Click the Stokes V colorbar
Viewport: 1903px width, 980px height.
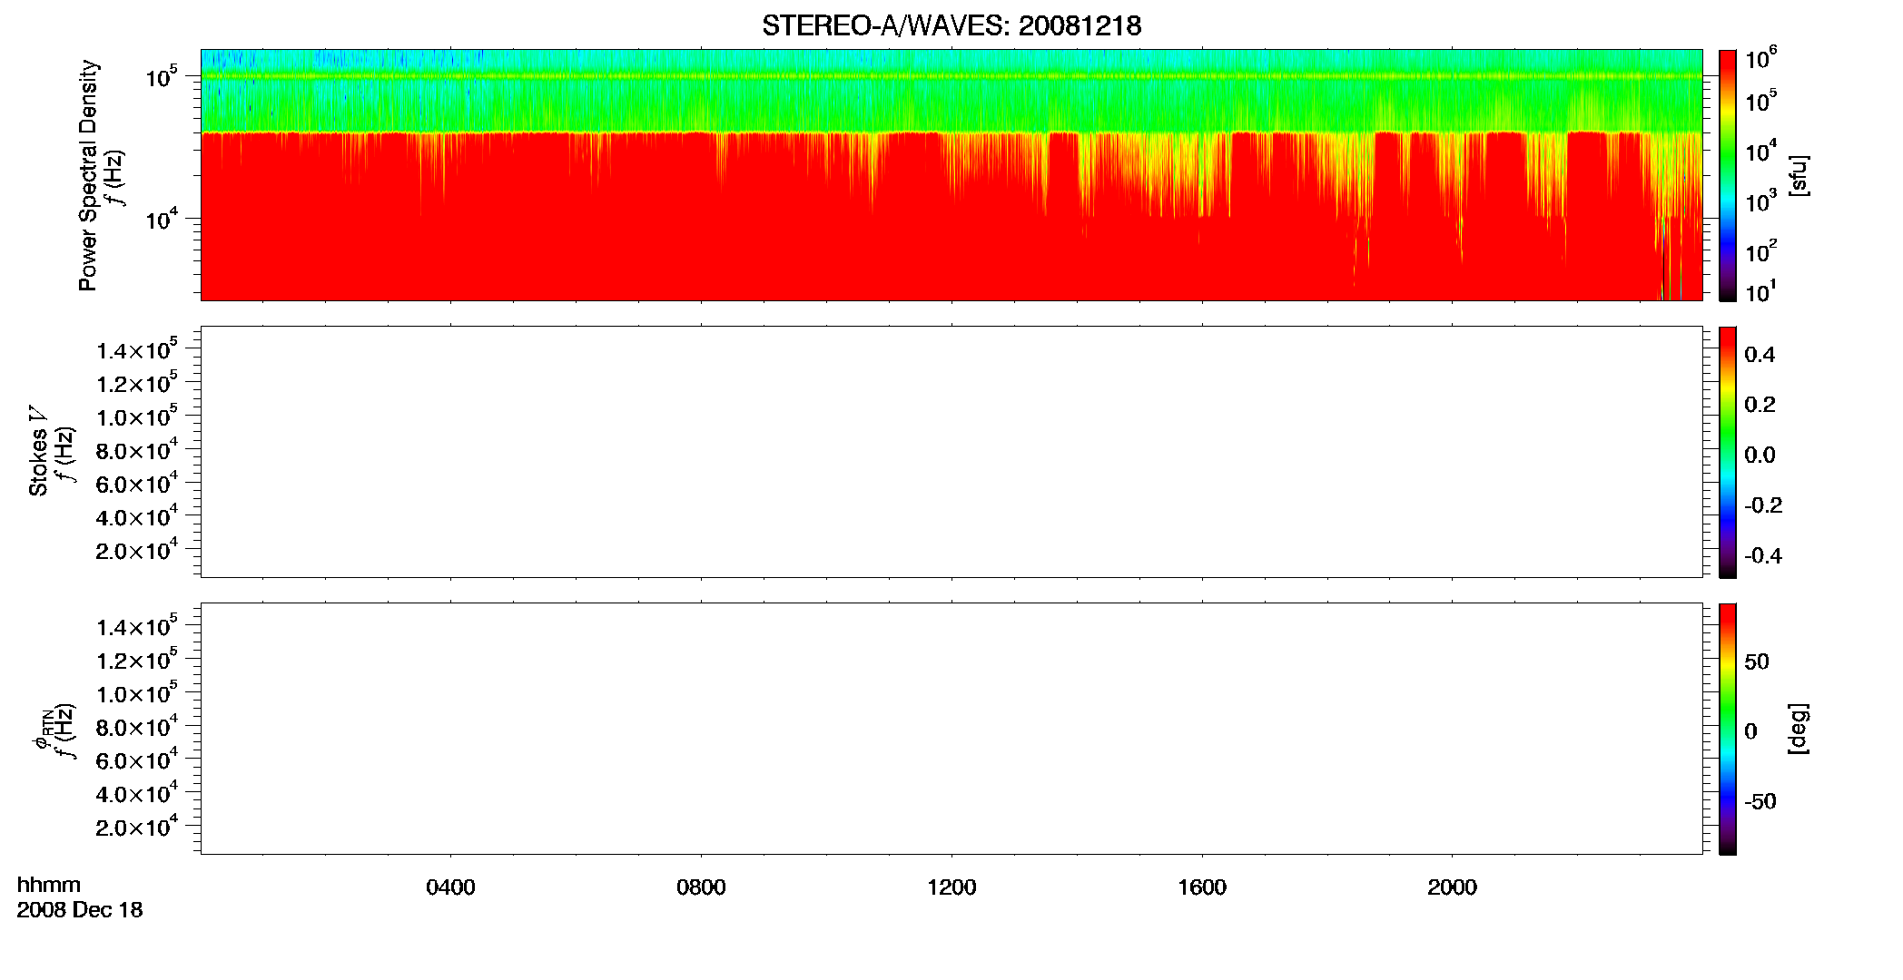[1728, 452]
